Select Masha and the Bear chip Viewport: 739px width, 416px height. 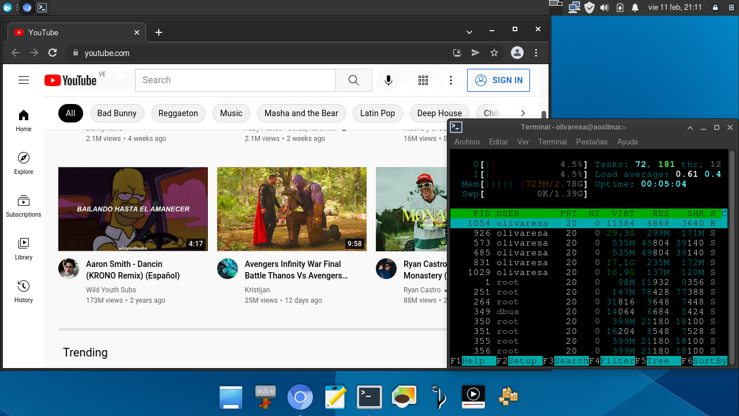pyautogui.click(x=301, y=113)
